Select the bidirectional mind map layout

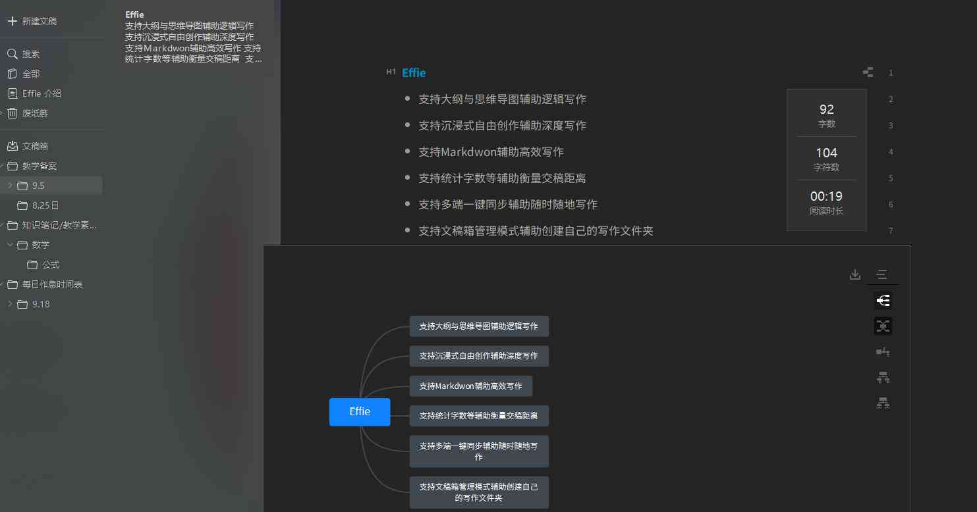click(x=883, y=326)
